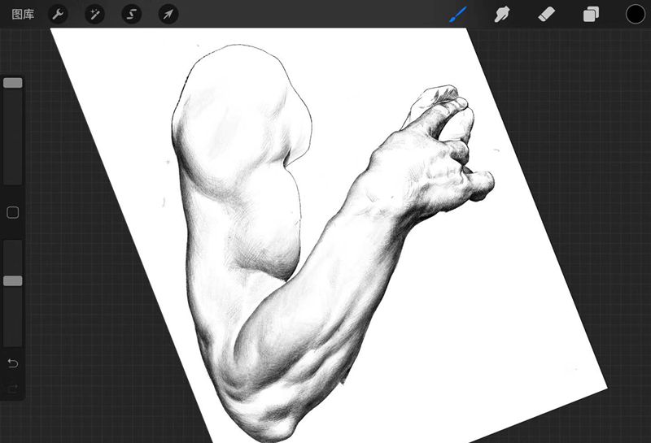Undo the last action with arrow
The height and width of the screenshot is (443, 651).
[x=13, y=362]
